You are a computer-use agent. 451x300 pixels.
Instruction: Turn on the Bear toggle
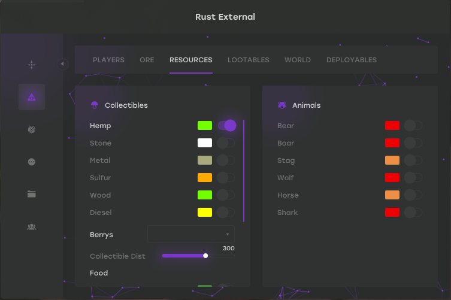pyautogui.click(x=413, y=126)
